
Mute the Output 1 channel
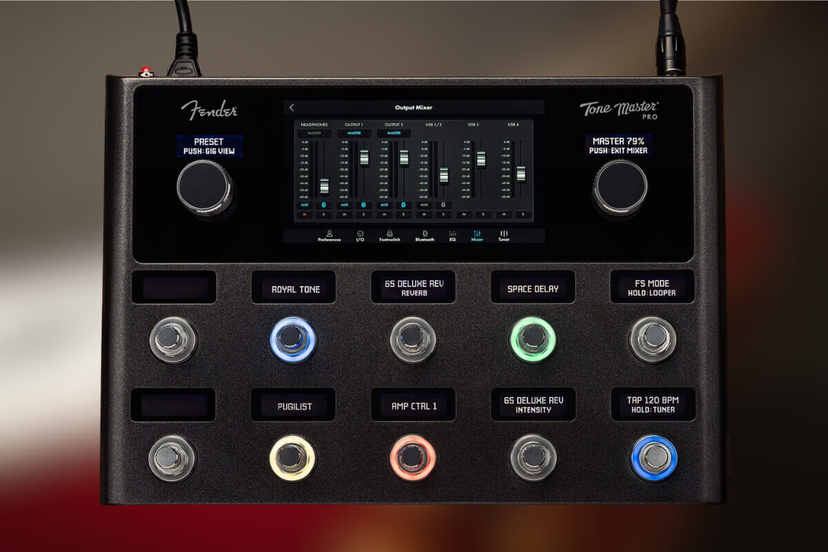pos(344,214)
